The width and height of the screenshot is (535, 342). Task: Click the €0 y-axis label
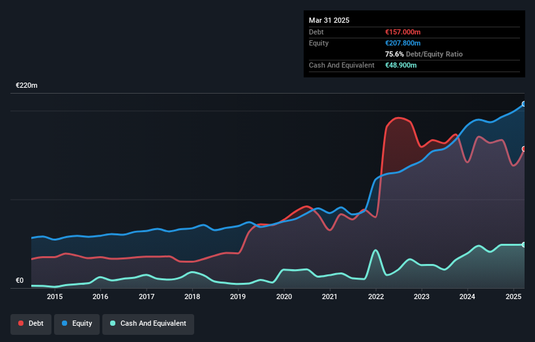click(x=20, y=280)
